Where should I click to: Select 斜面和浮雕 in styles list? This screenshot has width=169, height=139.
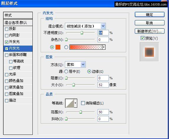coord(18,55)
